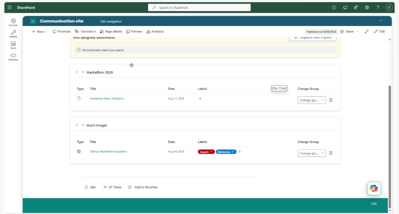Click the scrollbar up arrow
The image size is (399, 214).
[x=390, y=39]
